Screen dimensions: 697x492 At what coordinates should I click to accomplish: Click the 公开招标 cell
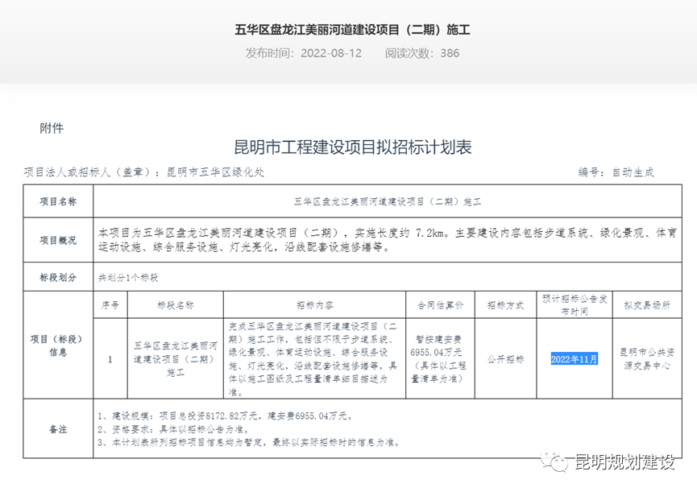pyautogui.click(x=506, y=360)
